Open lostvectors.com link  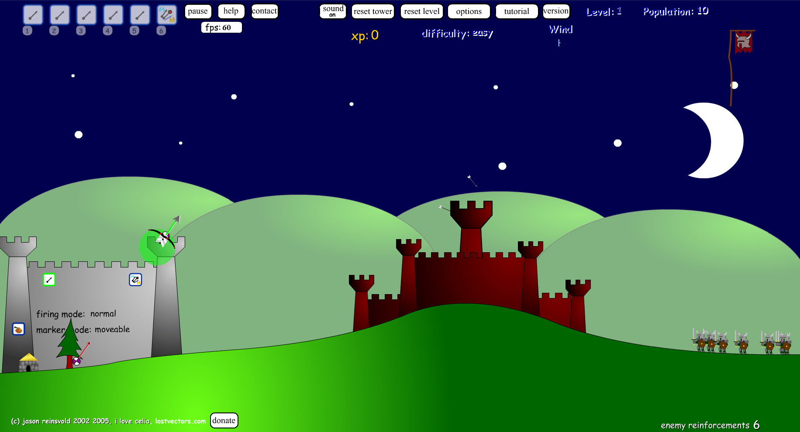click(x=180, y=421)
